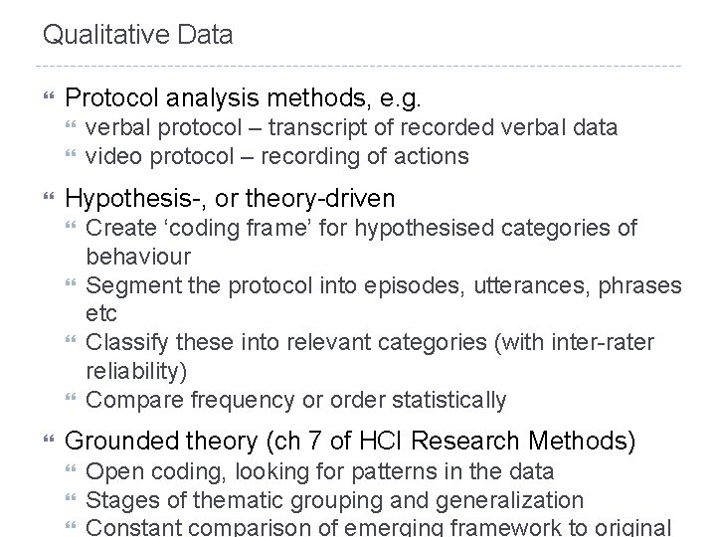Viewport: 716px width, 537px height.
Task: Click the word 'behaviour' in coding frame bullet
Action: 138,257
